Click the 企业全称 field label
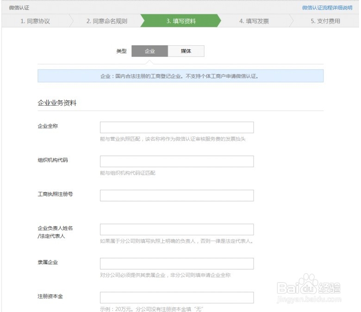Viewport: 361px width, 312px height. (x=48, y=126)
